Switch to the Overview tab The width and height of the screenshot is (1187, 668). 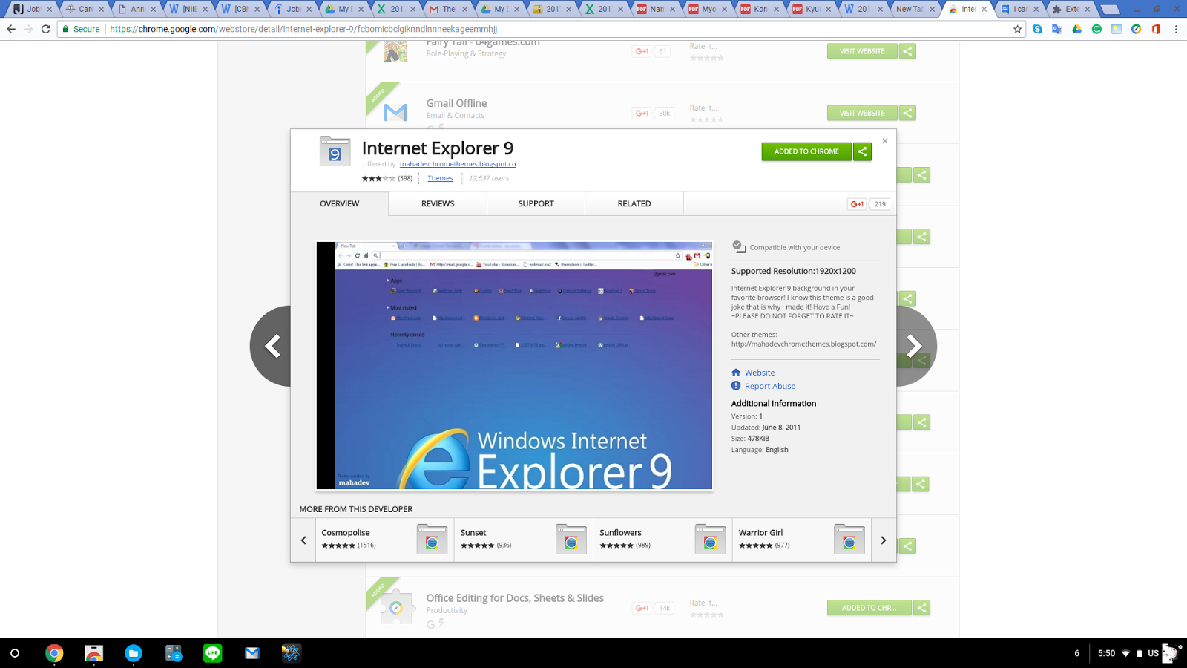[340, 204]
